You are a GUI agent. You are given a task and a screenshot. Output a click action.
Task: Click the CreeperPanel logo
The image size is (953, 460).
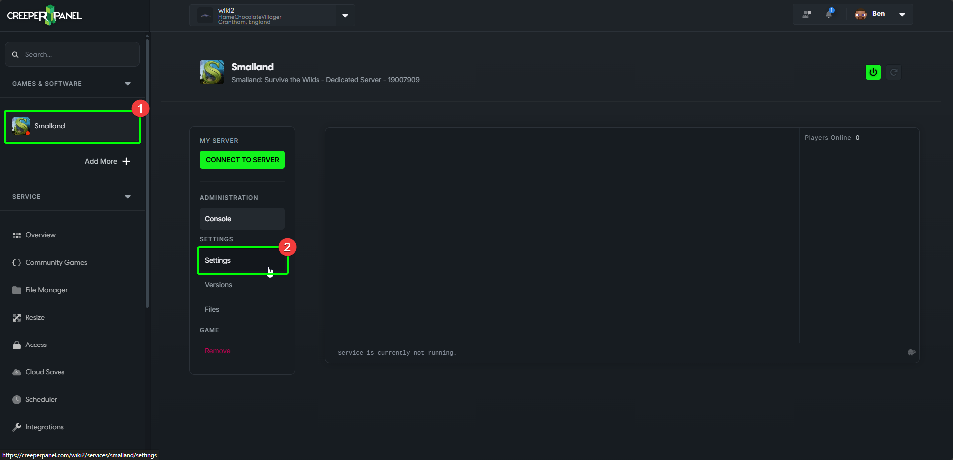pos(44,15)
